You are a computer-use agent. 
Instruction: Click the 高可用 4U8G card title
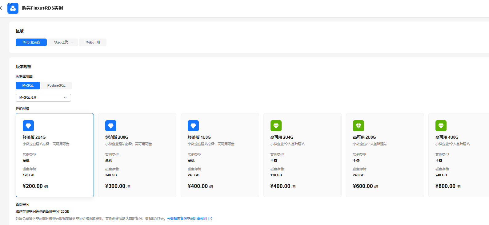(x=447, y=137)
